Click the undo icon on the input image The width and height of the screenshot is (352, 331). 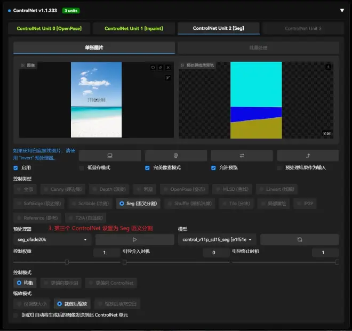(x=153, y=68)
